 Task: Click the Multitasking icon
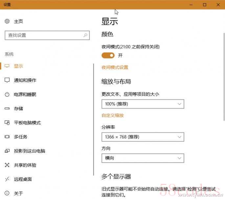7,137
